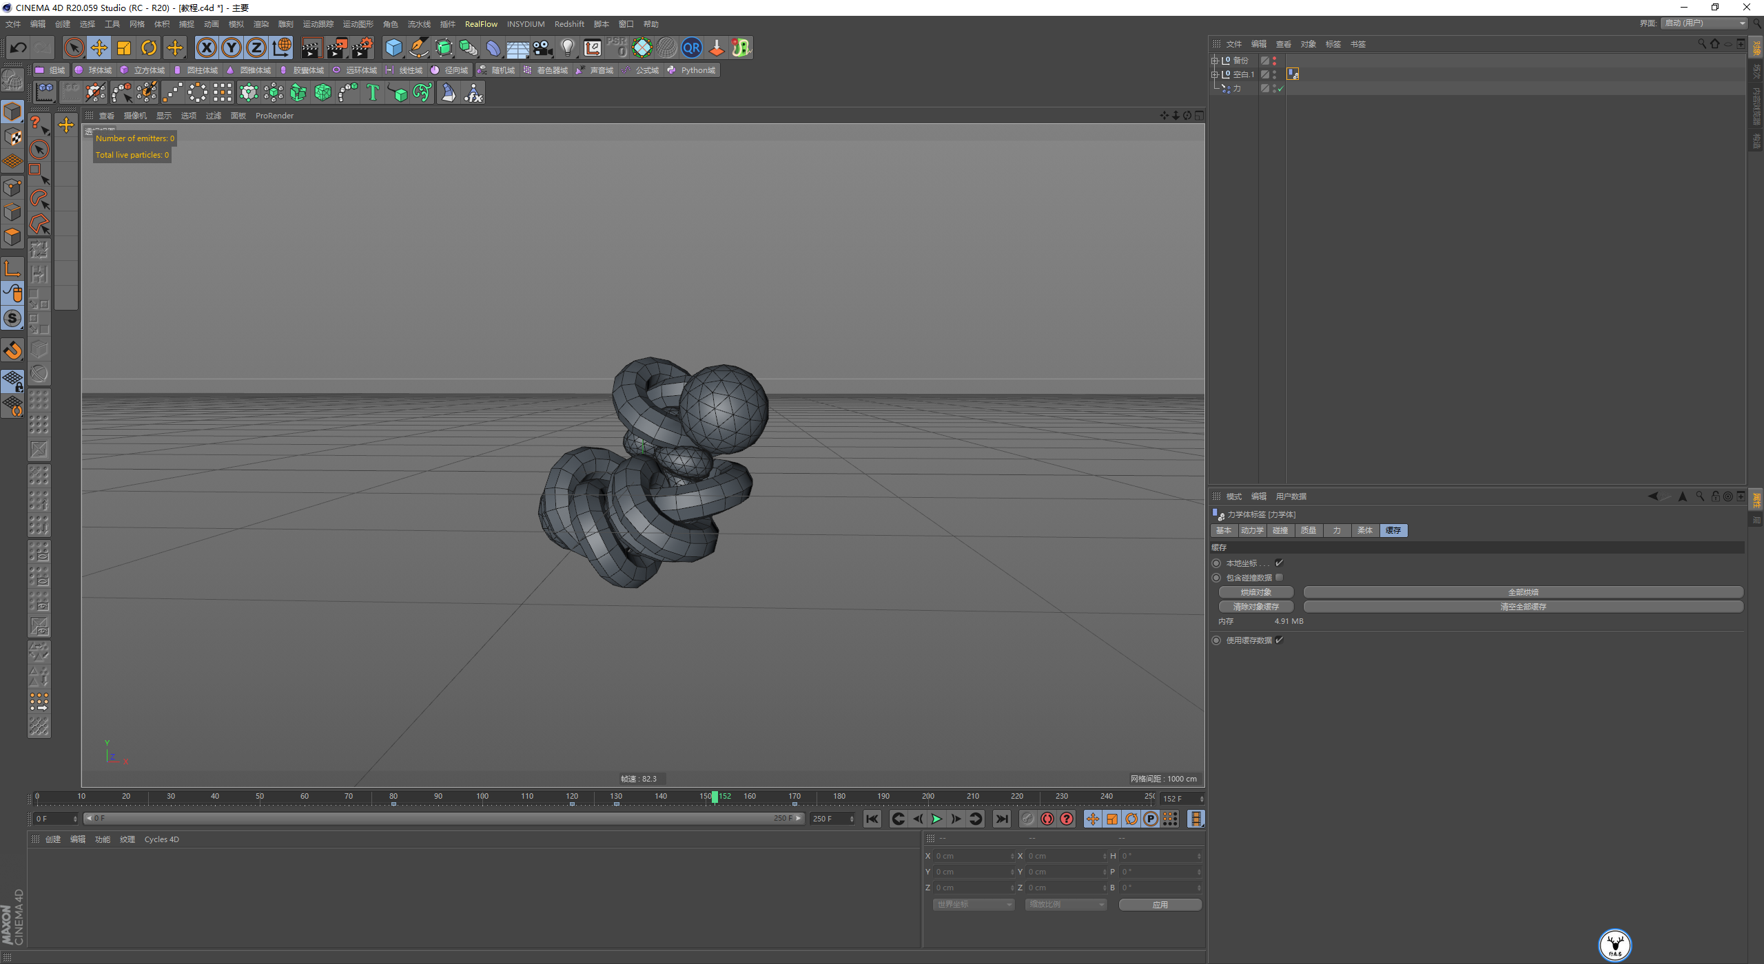The width and height of the screenshot is (1764, 964).
Task: Expand the 备份 object in object manager
Action: coord(1215,61)
